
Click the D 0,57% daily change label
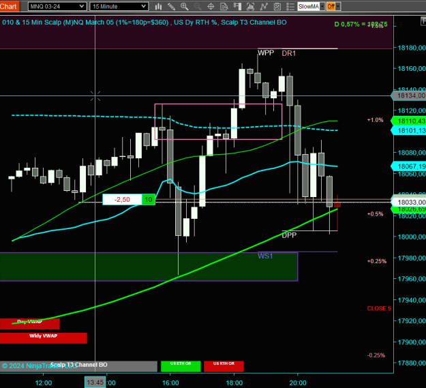[x=361, y=25]
